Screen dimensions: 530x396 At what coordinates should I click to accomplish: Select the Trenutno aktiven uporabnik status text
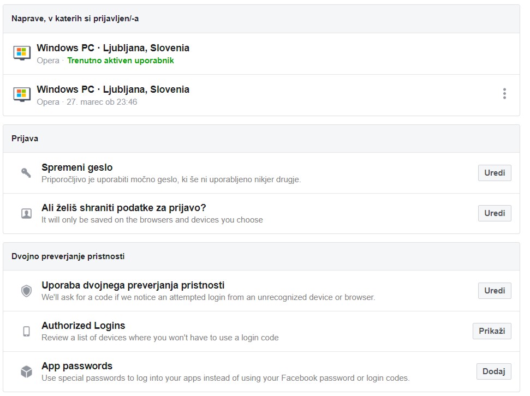tap(120, 61)
